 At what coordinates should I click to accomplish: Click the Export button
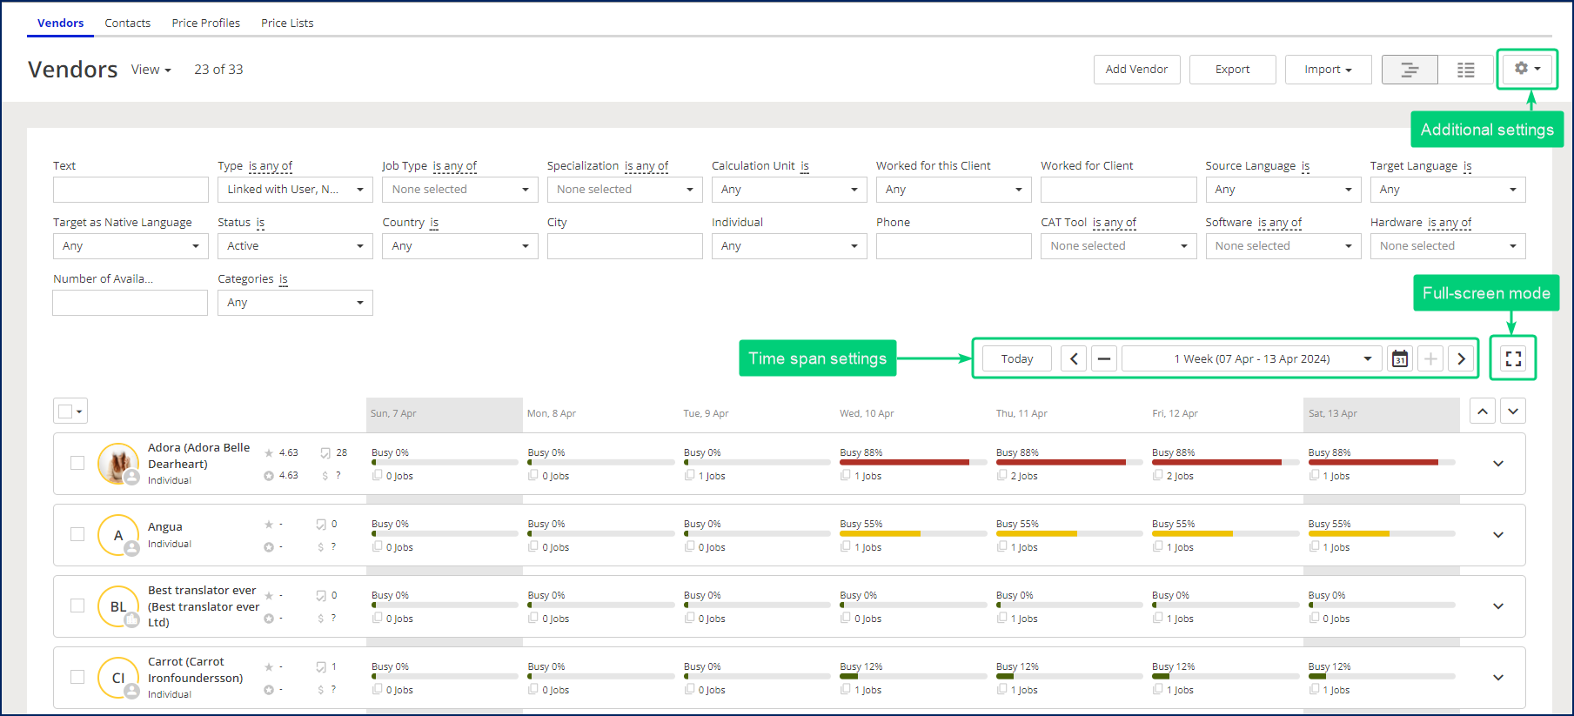pos(1232,70)
